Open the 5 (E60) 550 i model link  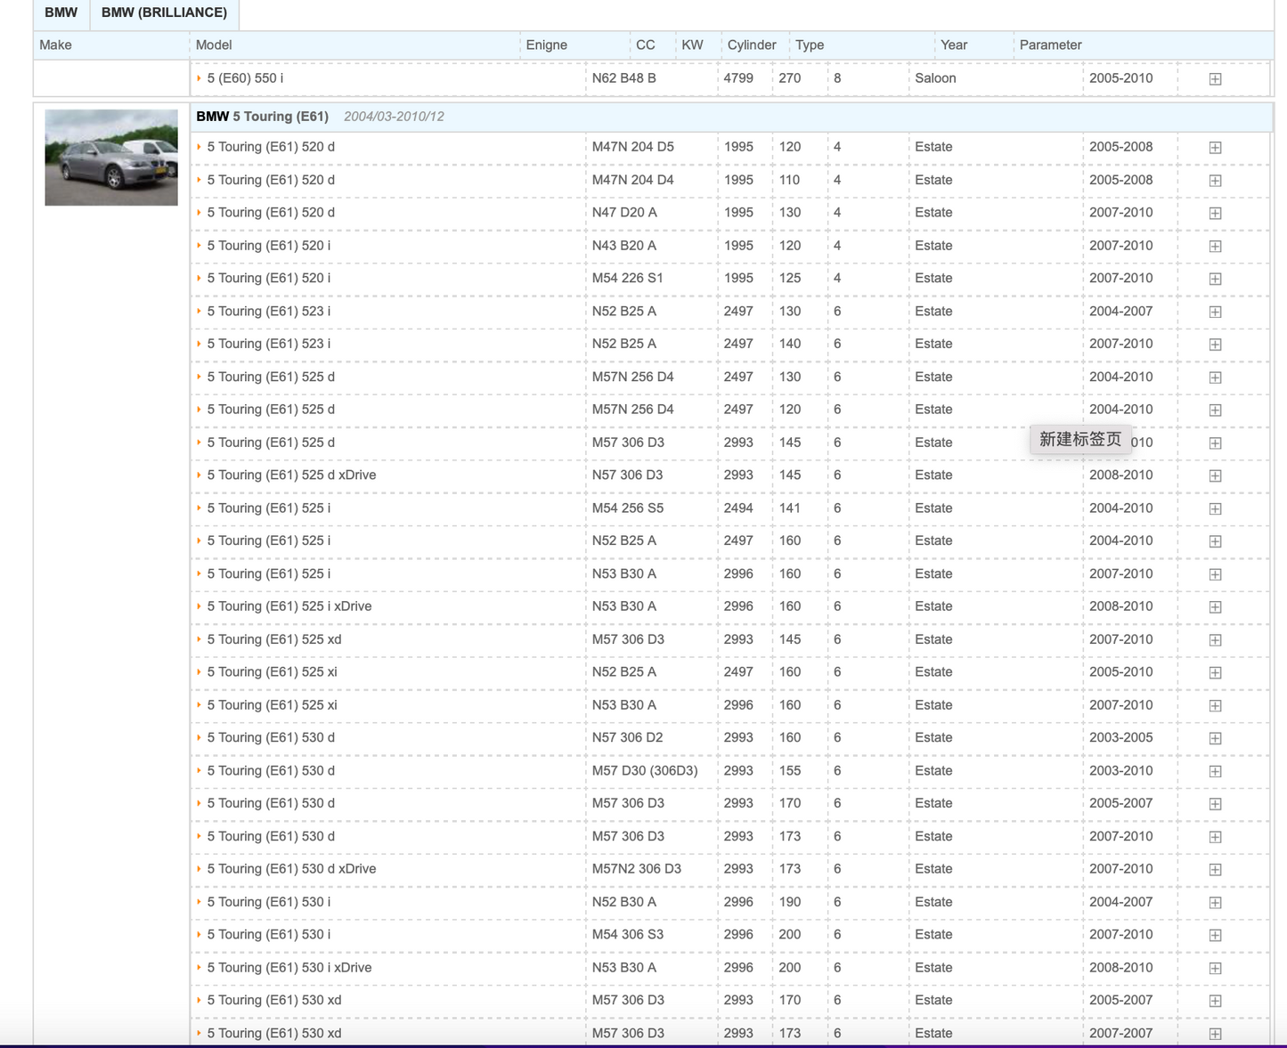(x=245, y=78)
